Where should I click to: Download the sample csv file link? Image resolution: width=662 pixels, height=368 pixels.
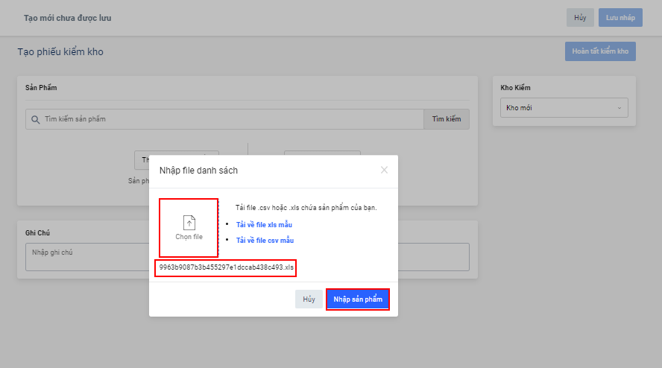point(265,240)
